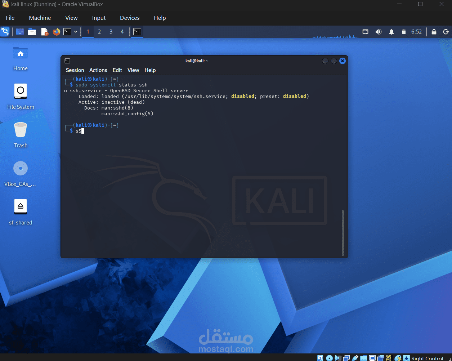Click the 'man:sshd_config(5)' docs text
The image size is (452, 361).
[x=127, y=113]
